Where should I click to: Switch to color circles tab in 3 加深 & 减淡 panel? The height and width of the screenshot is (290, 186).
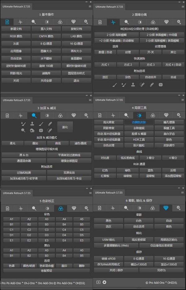pyautogui.click(x=60, y=116)
